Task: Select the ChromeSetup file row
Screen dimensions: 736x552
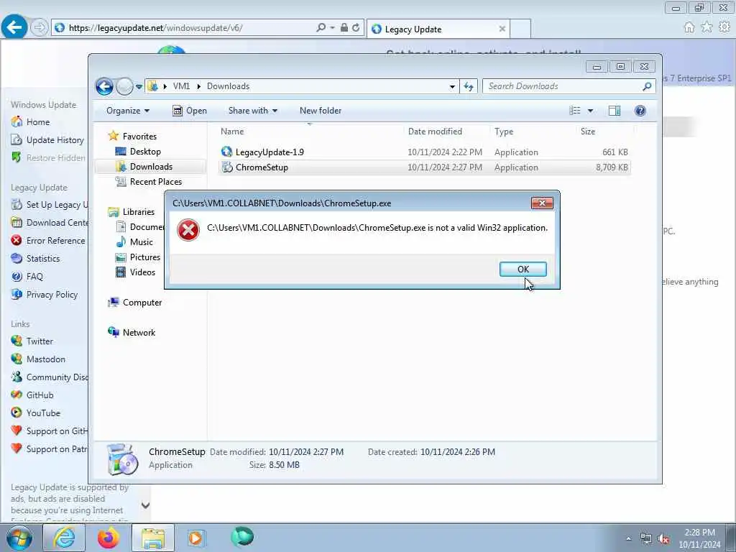Action: tap(424, 167)
